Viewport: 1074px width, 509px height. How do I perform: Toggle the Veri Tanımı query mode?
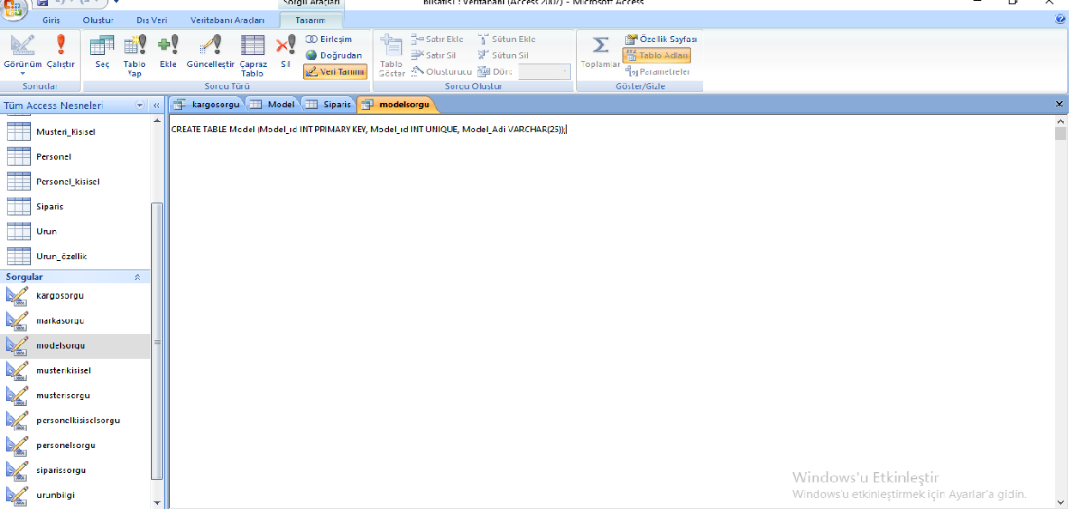pyautogui.click(x=336, y=72)
